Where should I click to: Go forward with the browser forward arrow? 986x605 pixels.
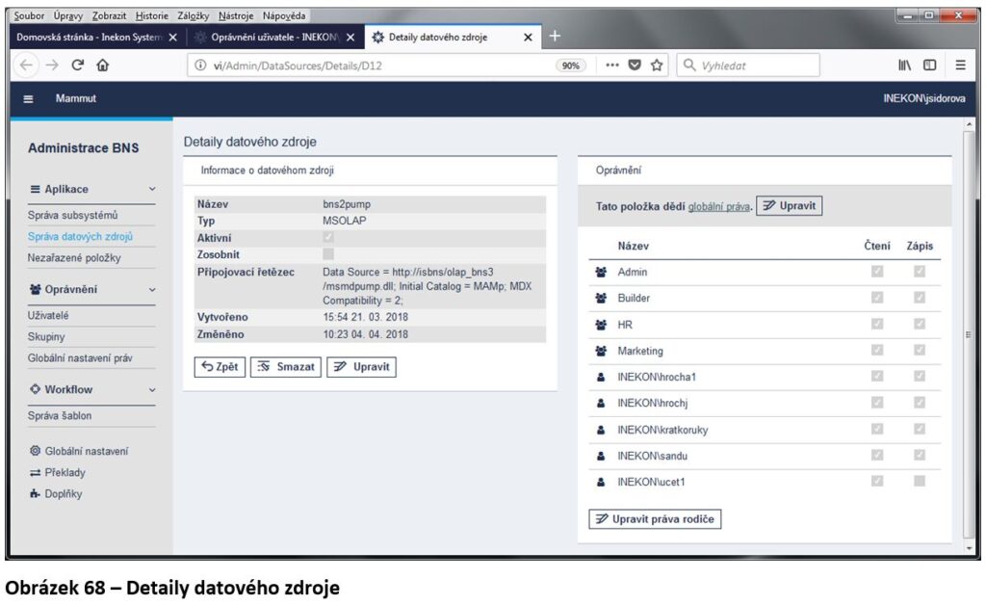pos(52,65)
